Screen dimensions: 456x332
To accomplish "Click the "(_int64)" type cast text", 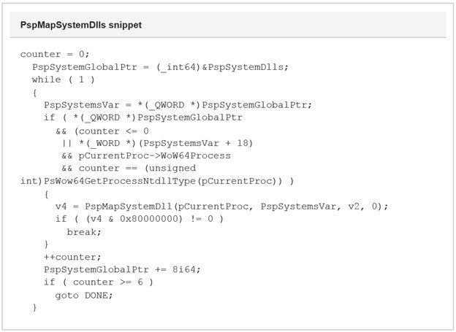I will [x=177, y=66].
